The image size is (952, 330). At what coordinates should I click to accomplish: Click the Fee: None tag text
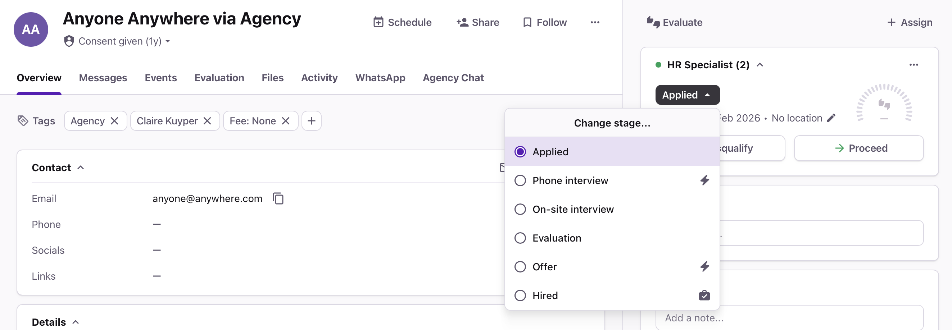(x=253, y=121)
